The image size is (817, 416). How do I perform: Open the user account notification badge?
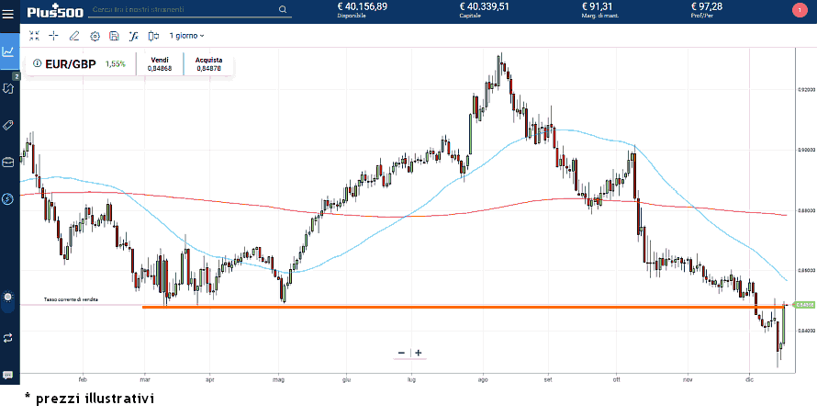798,10
